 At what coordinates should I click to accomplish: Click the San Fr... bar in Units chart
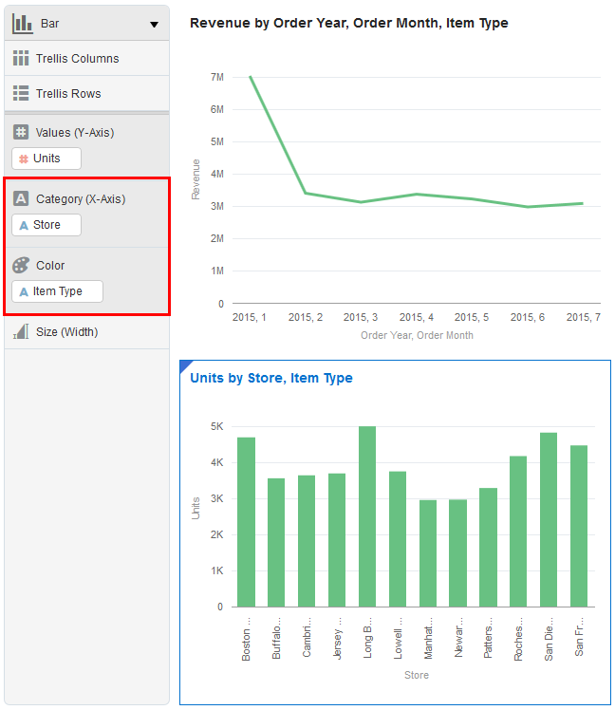[x=579, y=526]
